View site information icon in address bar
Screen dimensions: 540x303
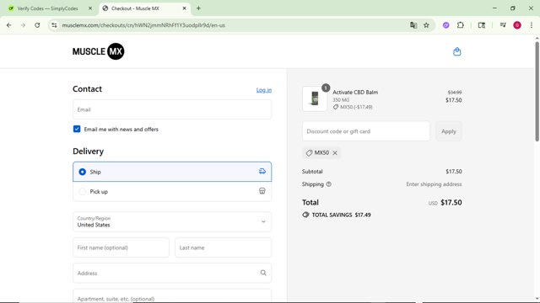click(54, 25)
